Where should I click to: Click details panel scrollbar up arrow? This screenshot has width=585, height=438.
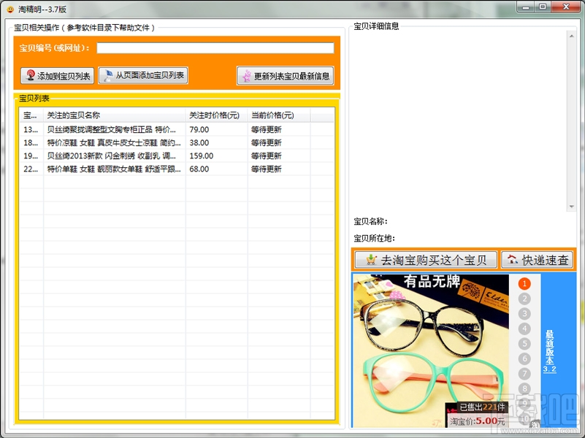571,36
